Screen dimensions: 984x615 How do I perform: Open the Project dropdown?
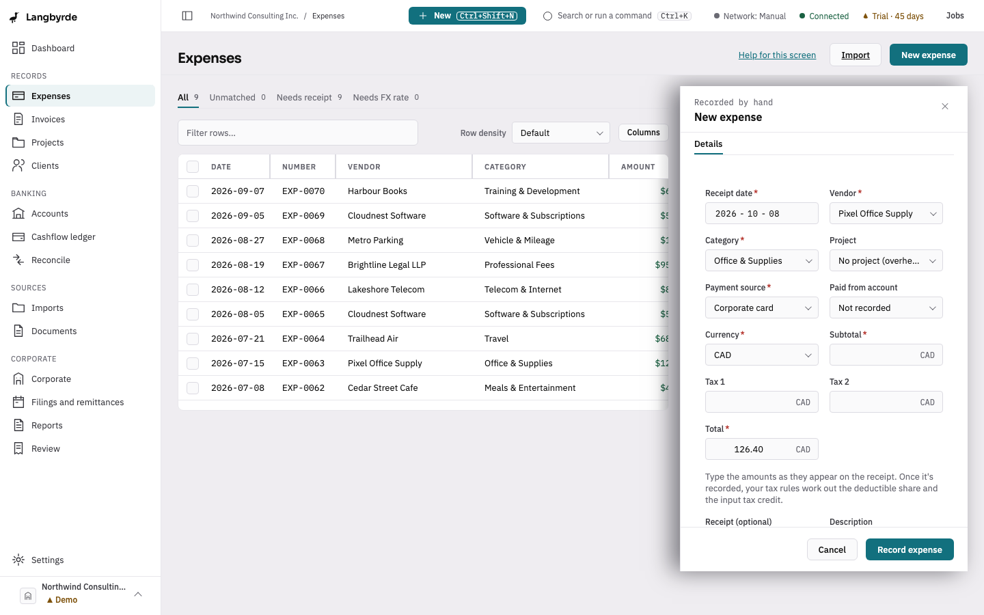(886, 260)
